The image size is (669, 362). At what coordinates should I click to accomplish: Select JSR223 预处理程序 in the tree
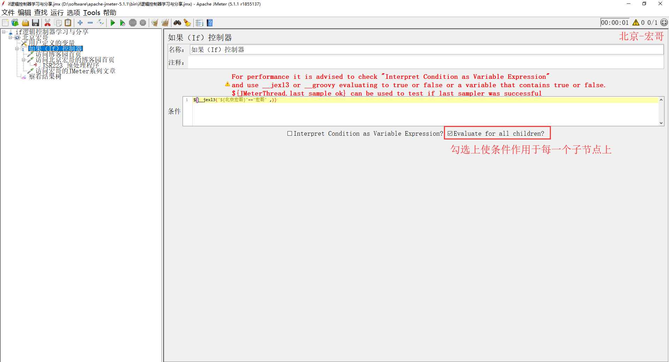[71, 65]
